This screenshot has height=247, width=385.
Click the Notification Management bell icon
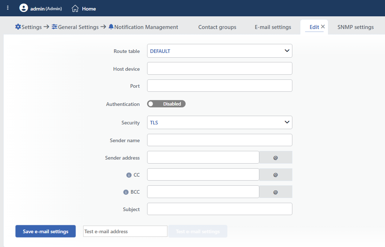pyautogui.click(x=111, y=27)
